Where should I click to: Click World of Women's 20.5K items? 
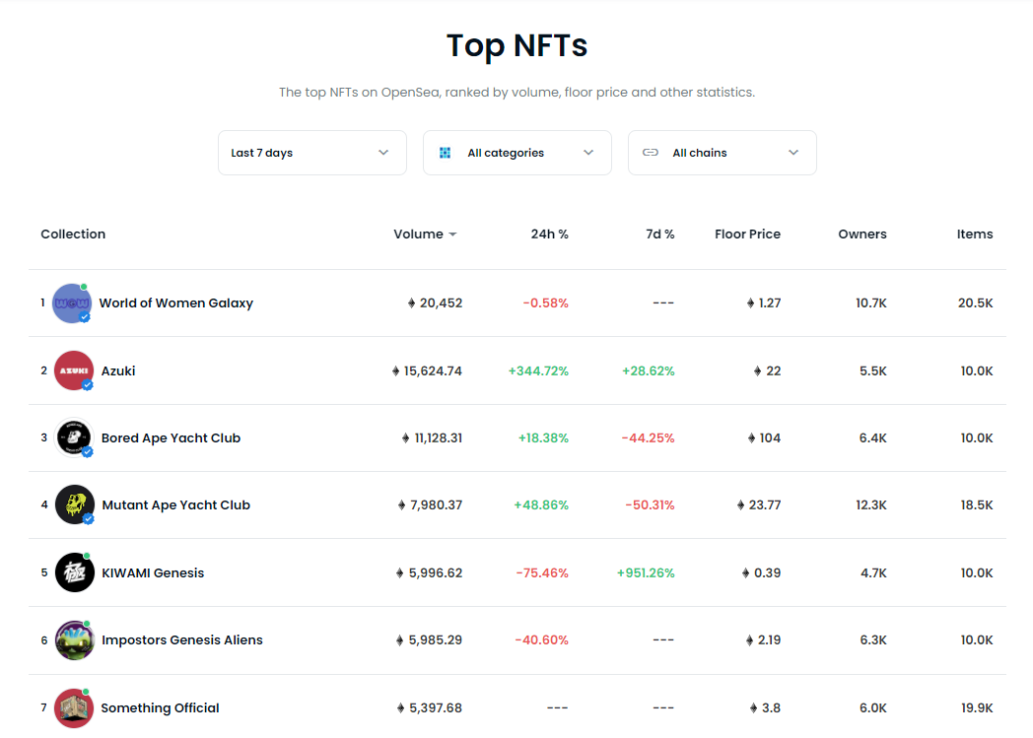pyautogui.click(x=976, y=303)
